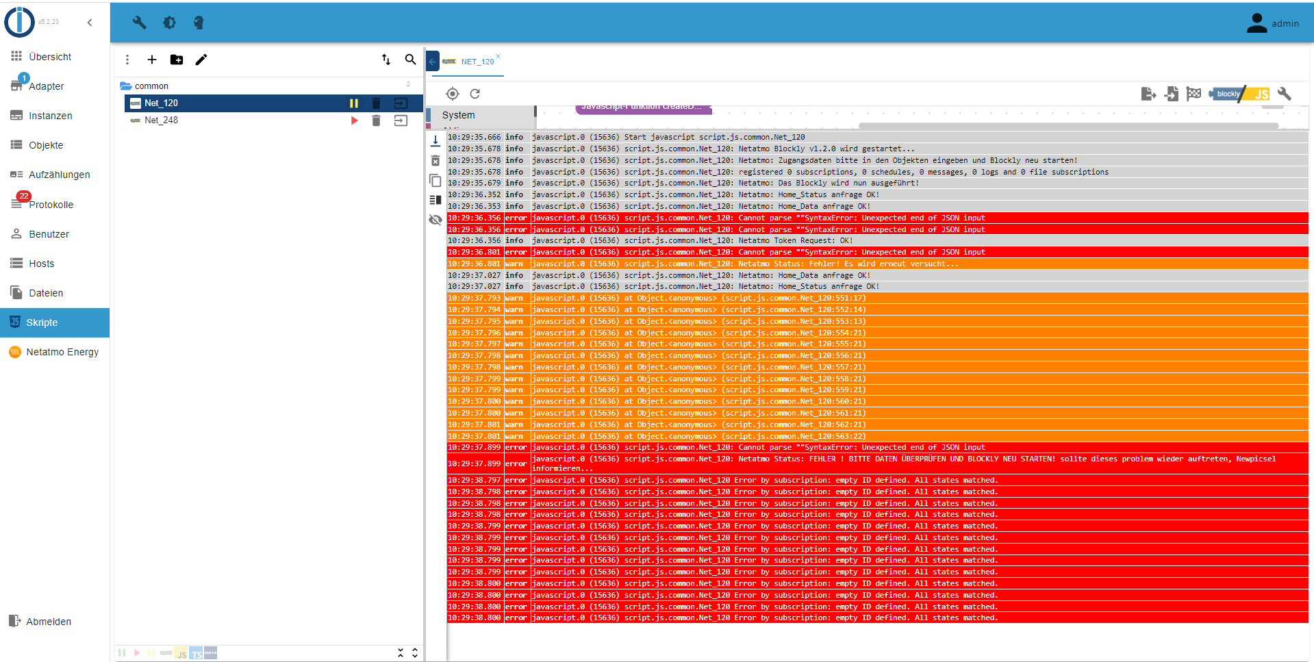This screenshot has height=662, width=1314.
Task: Open Net_120 script in editor via arrow icon
Action: coord(401,103)
